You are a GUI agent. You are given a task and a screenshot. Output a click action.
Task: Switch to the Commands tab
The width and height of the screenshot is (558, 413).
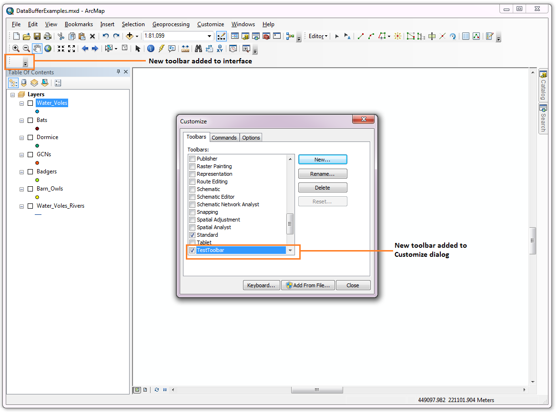(x=224, y=138)
